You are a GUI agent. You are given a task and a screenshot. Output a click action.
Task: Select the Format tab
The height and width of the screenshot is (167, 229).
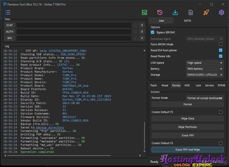176,85
